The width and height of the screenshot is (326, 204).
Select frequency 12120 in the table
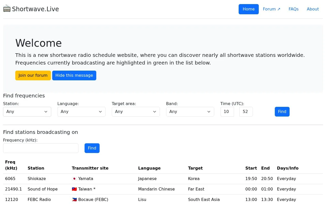click(11, 200)
